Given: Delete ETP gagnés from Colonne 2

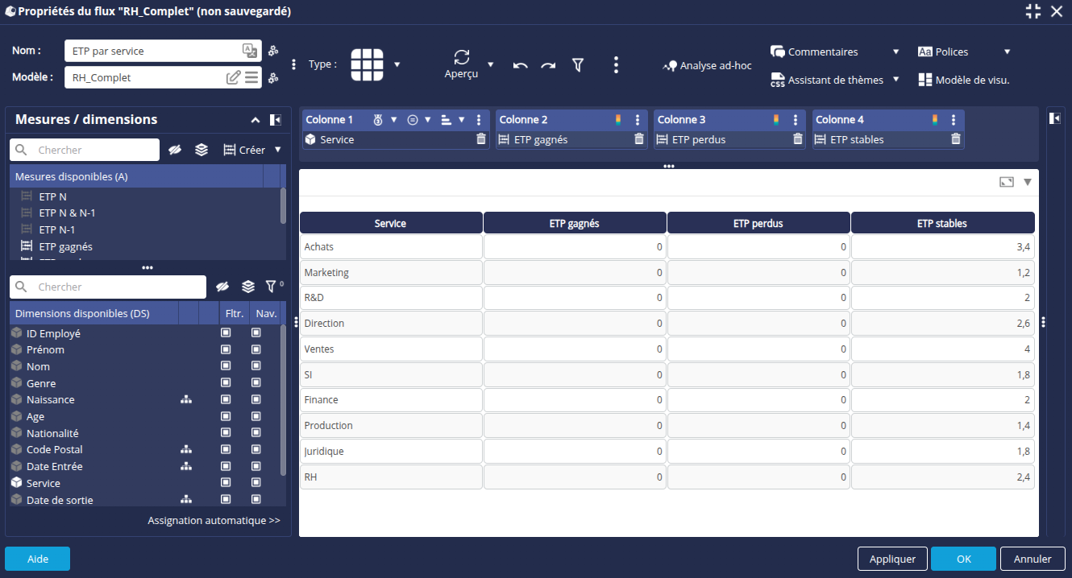Looking at the screenshot, I should 639,139.
